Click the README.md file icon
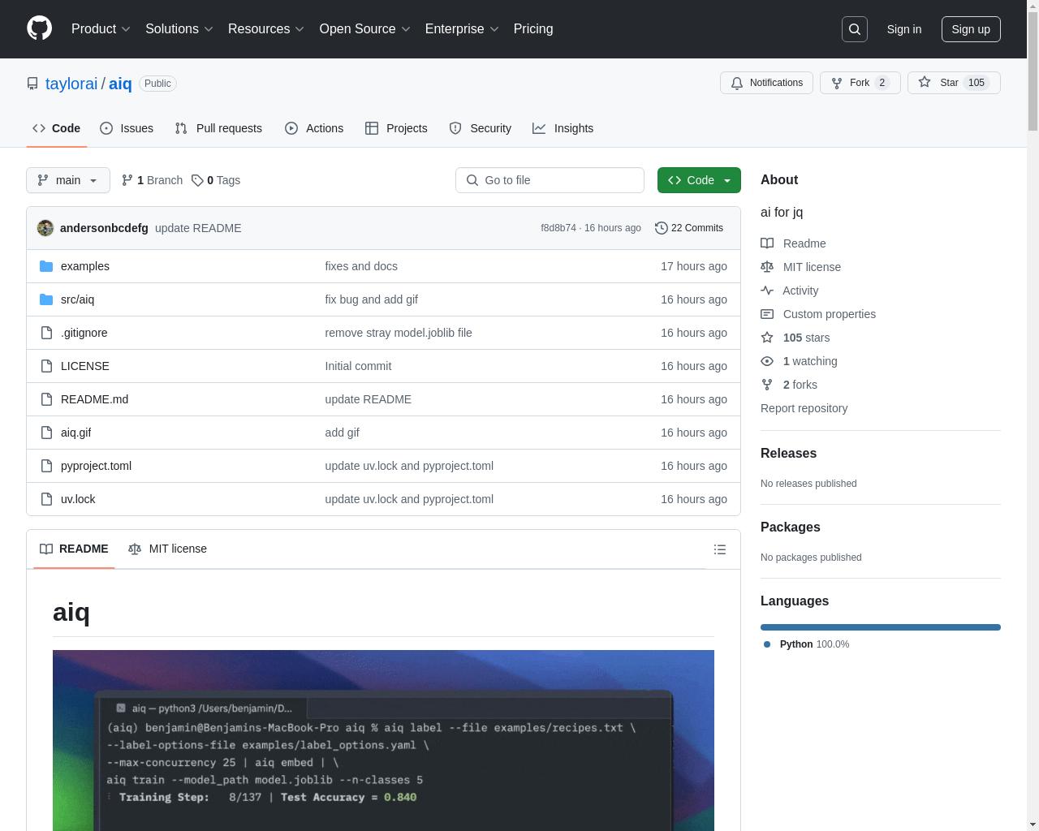 click(46, 399)
